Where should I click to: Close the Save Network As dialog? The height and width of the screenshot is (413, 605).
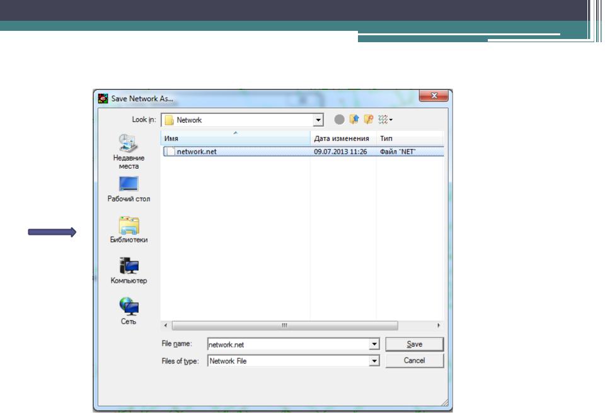434,96
